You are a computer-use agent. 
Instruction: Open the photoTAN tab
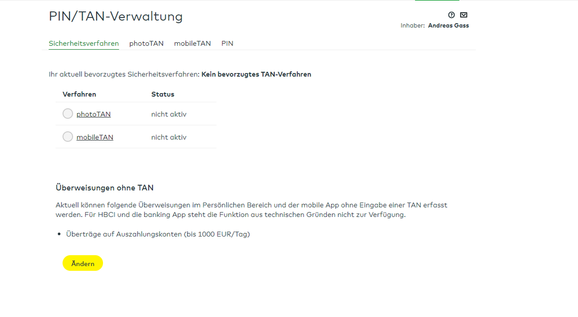[x=146, y=43]
